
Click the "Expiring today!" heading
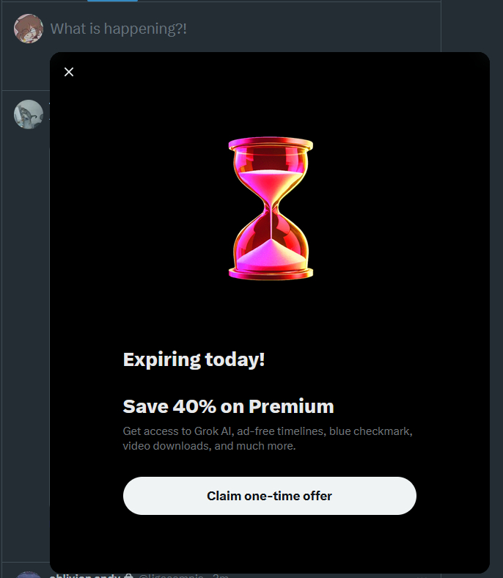click(x=194, y=359)
